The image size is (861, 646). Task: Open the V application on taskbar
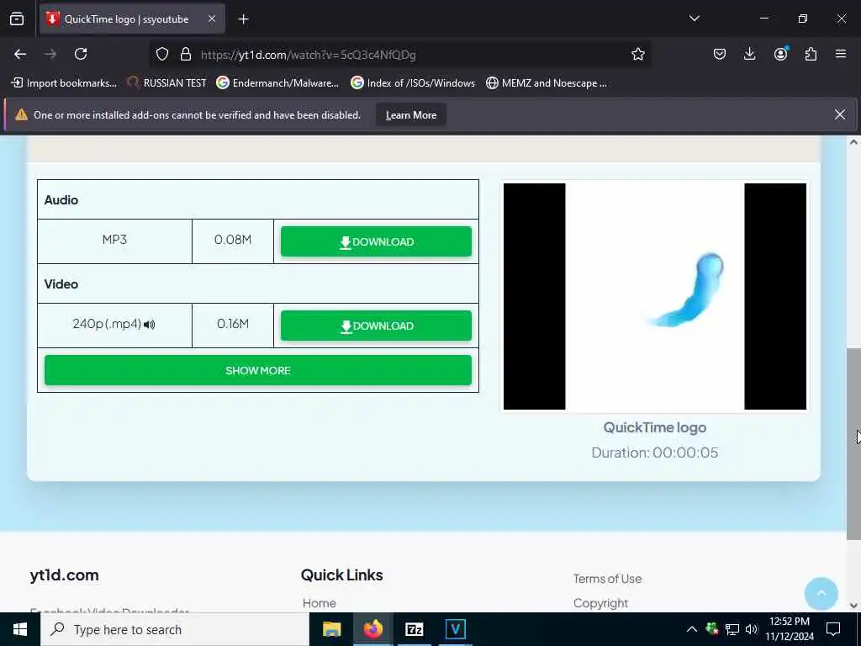coord(455,629)
